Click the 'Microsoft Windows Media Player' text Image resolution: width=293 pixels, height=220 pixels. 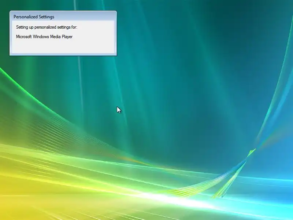pyautogui.click(x=44, y=37)
